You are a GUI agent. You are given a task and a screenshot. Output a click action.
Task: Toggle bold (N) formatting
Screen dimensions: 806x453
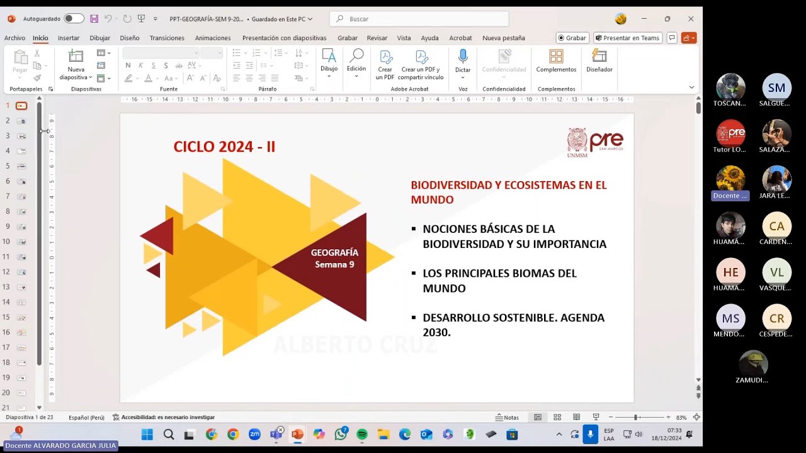pos(128,65)
